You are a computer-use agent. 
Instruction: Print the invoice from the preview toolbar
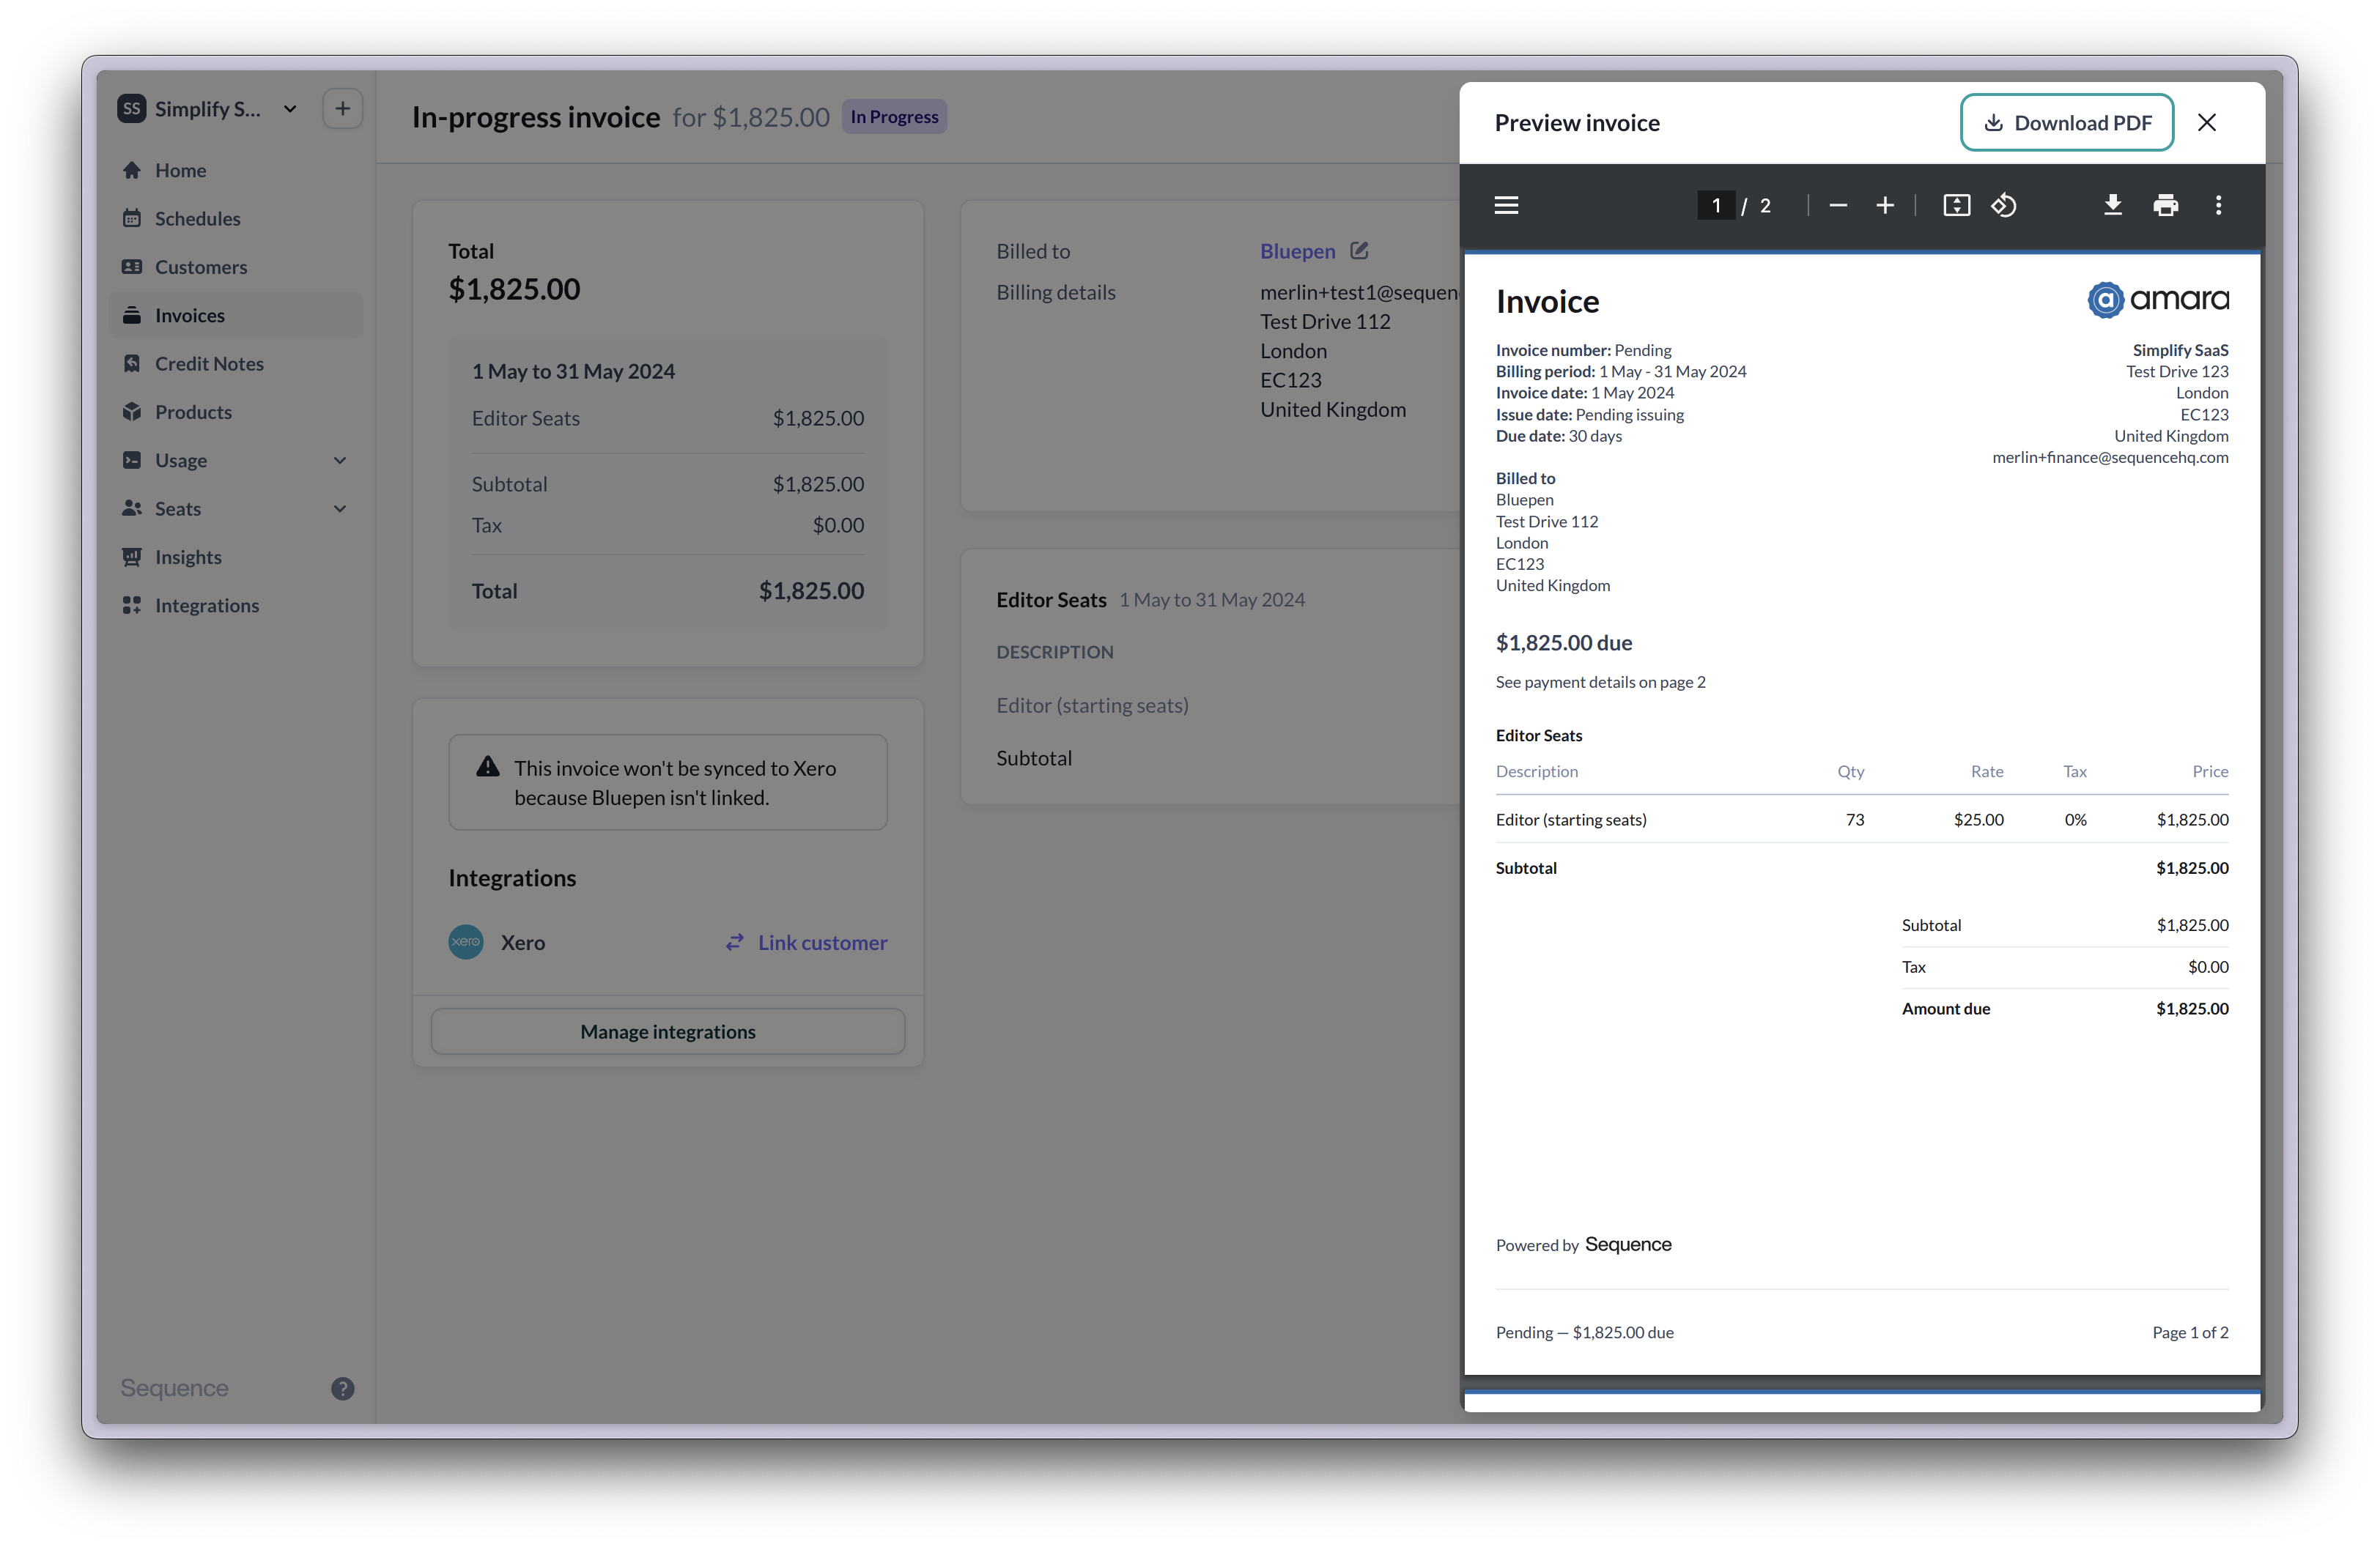2166,205
